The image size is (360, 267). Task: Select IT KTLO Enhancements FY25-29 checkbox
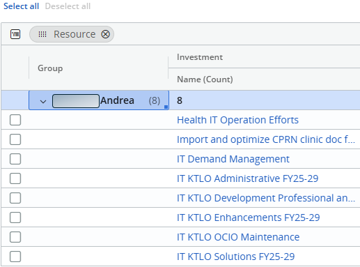click(x=15, y=218)
